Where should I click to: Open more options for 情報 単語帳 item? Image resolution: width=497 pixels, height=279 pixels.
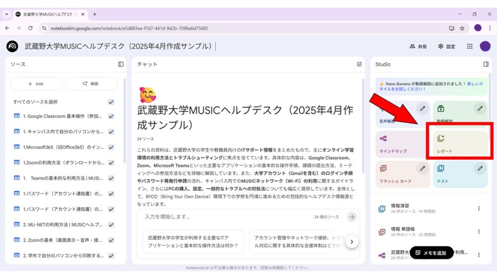(479, 232)
